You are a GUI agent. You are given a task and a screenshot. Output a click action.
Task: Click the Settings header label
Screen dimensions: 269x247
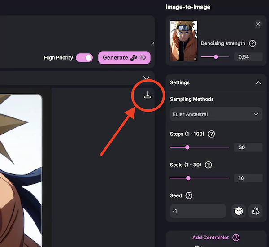(180, 82)
